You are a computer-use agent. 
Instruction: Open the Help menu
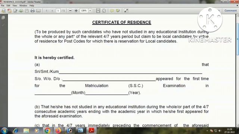pyautogui.click(x=32, y=6)
